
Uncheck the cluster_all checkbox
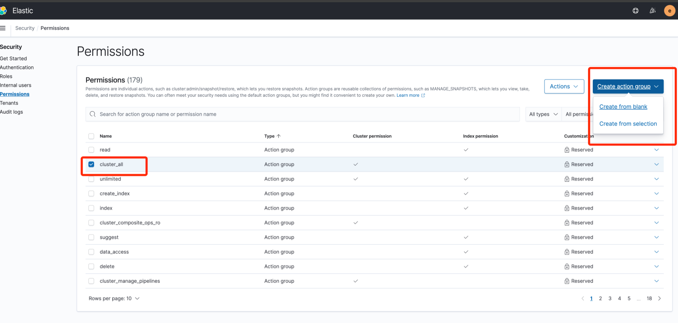(x=91, y=164)
